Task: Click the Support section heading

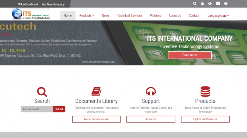Action: click(151, 101)
